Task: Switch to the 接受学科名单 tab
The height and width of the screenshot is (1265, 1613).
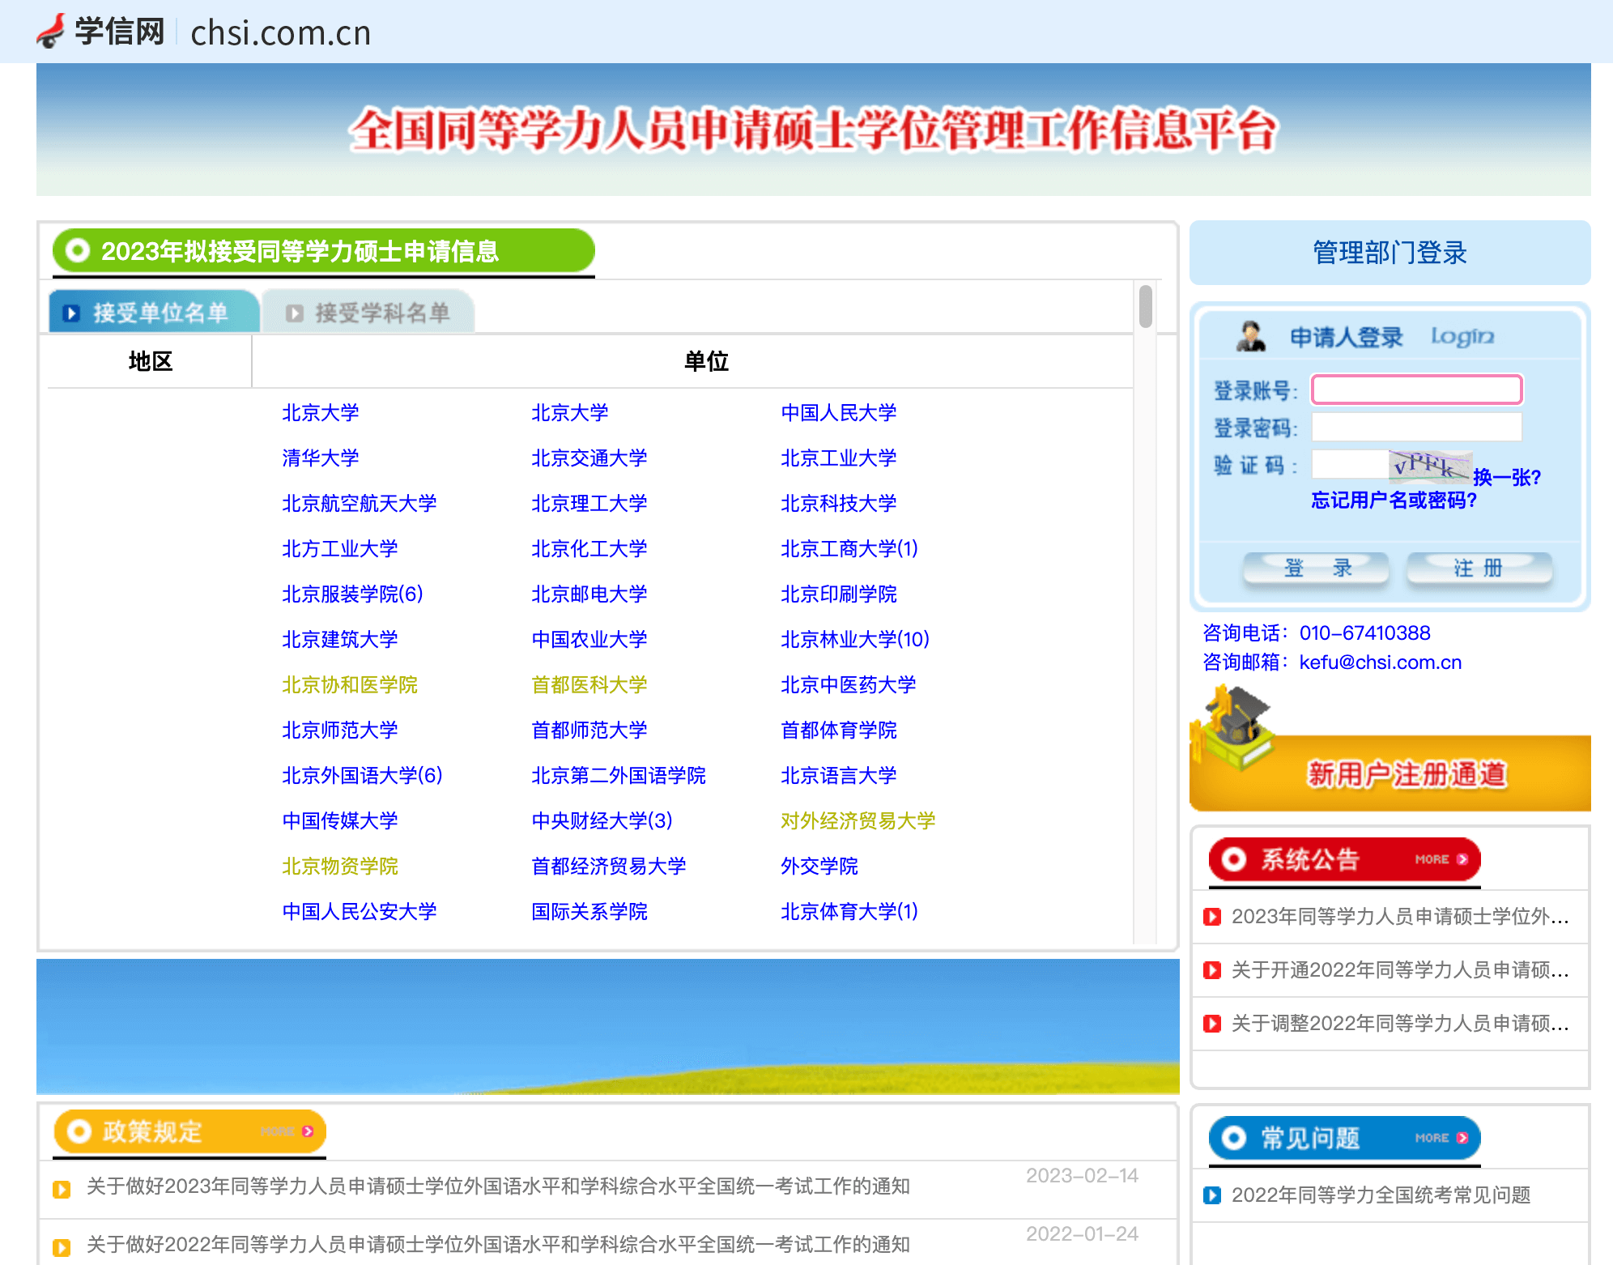Action: (368, 312)
